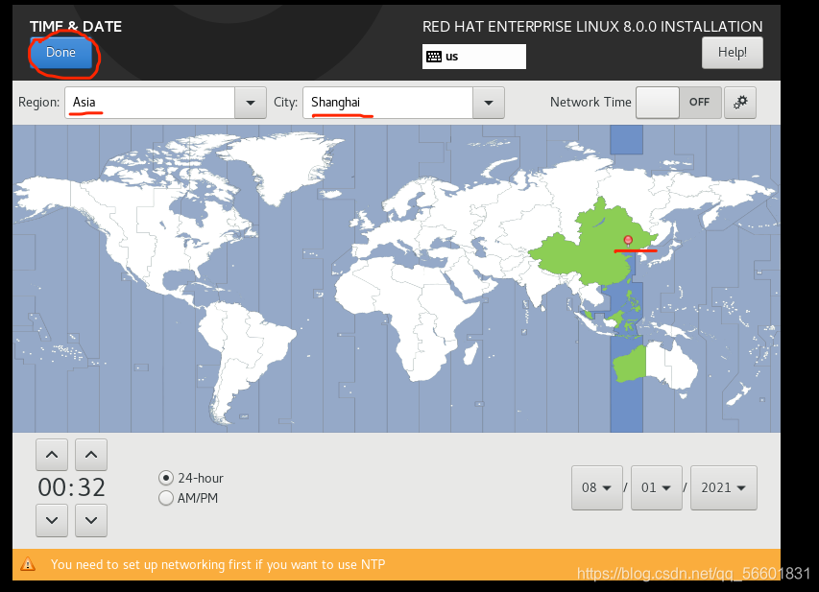
Task: Increase the minutes with up arrow
Action: (x=91, y=455)
